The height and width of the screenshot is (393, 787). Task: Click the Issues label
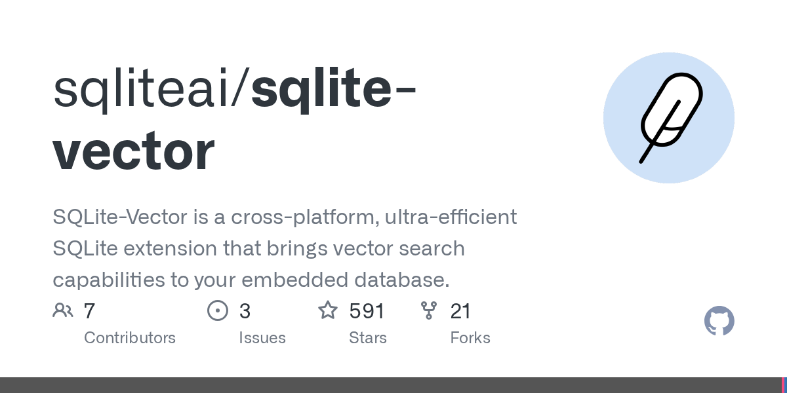pos(262,338)
